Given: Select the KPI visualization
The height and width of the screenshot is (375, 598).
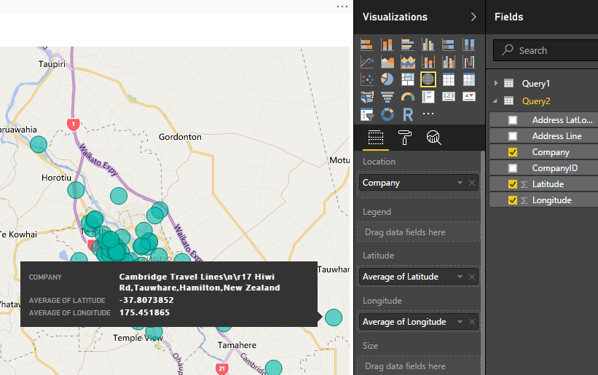Looking at the screenshot, I should click(x=469, y=97).
